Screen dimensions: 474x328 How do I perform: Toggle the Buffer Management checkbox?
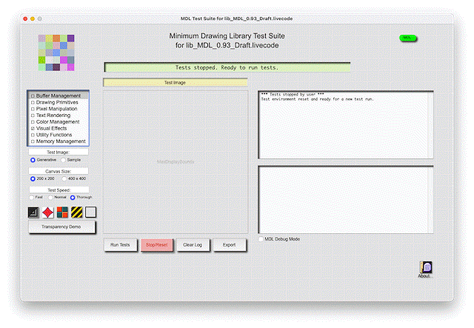click(33, 96)
